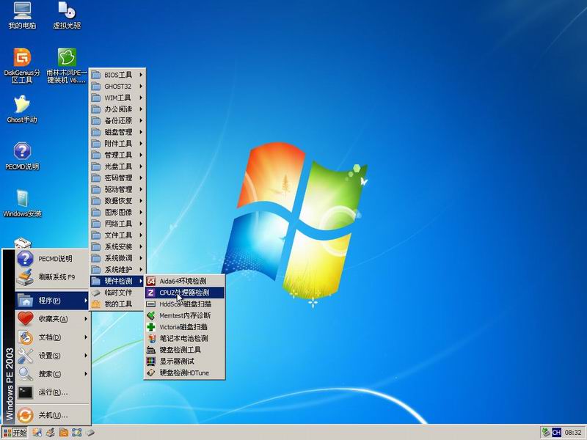Open the 文件工具 programs folder
The width and height of the screenshot is (587, 440).
tap(117, 235)
